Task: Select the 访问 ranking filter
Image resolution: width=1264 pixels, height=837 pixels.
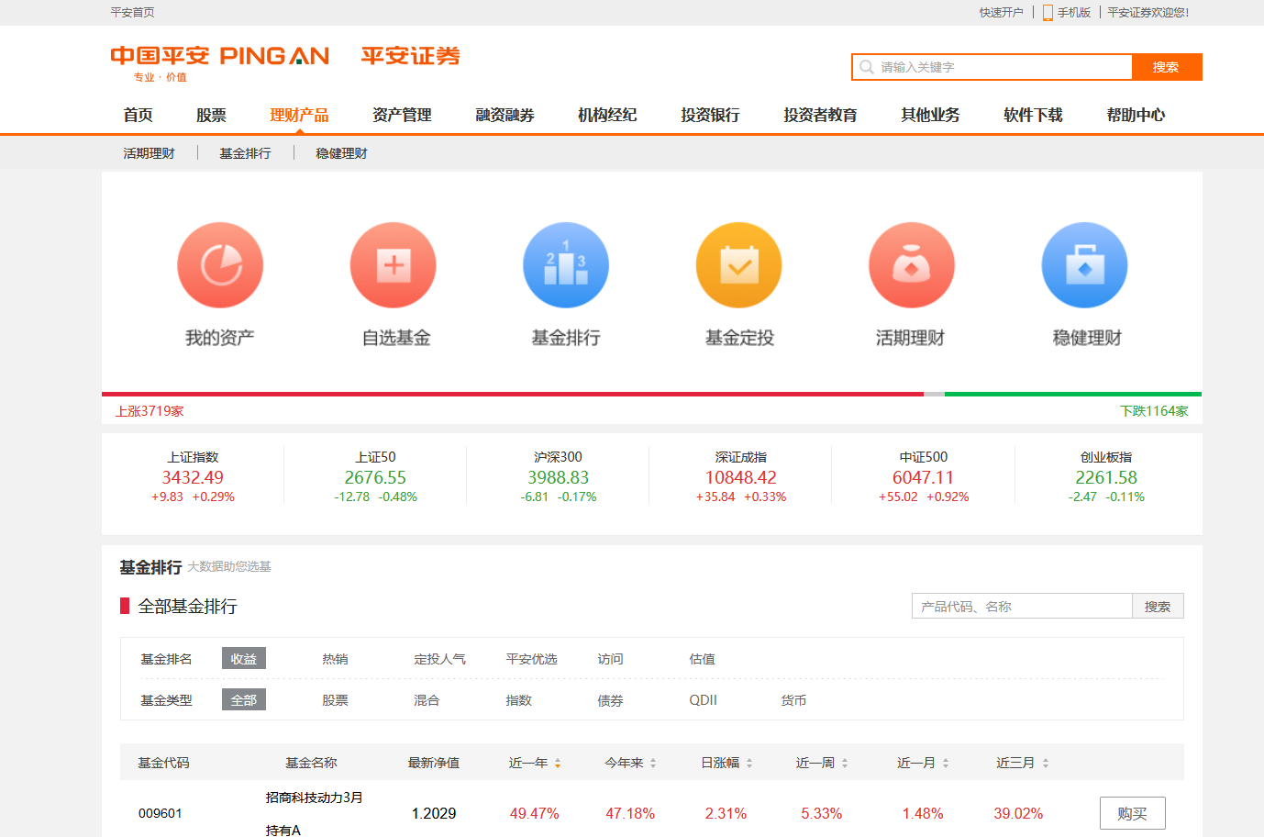Action: (x=610, y=659)
